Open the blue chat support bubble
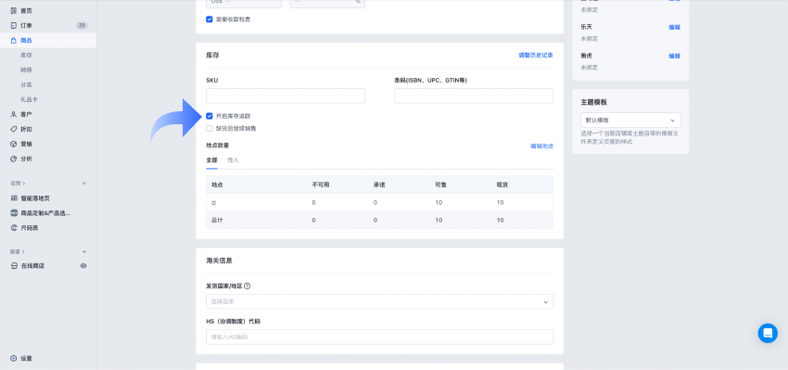The width and height of the screenshot is (788, 370). pos(768,333)
